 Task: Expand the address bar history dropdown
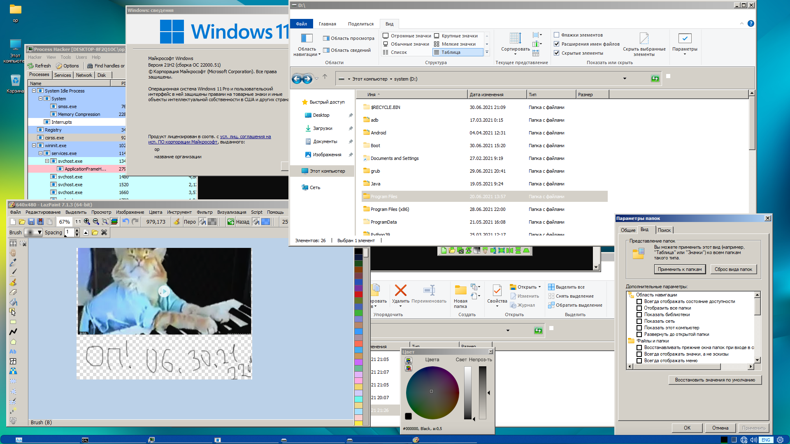click(x=625, y=79)
